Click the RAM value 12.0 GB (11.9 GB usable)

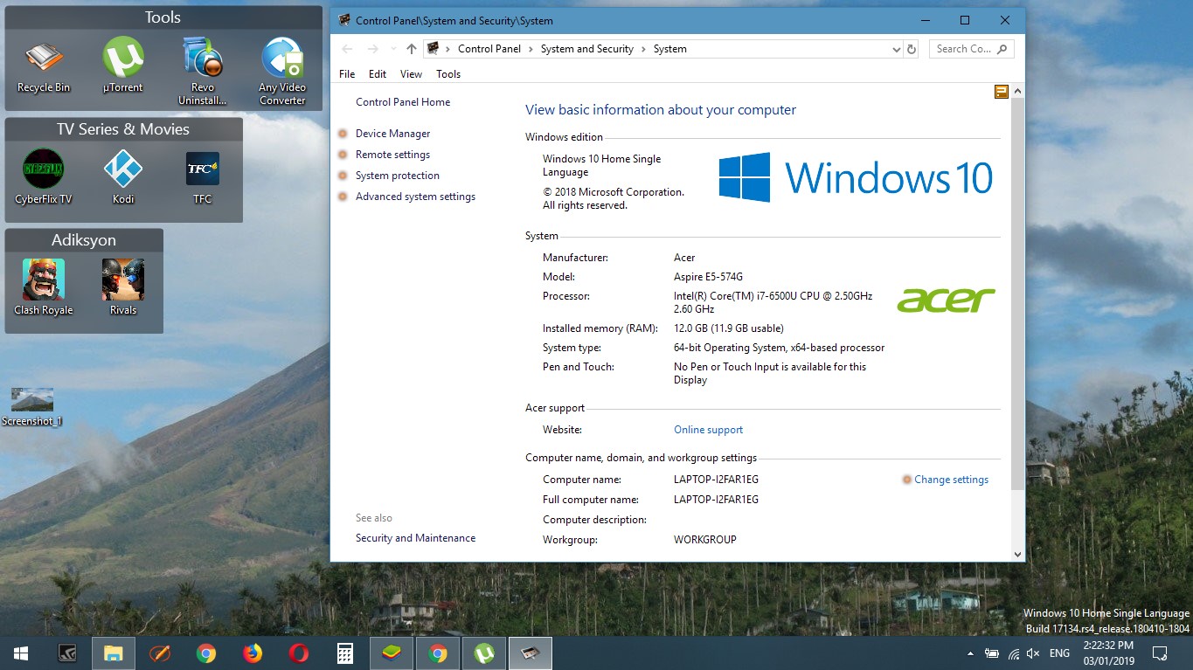pyautogui.click(x=729, y=328)
